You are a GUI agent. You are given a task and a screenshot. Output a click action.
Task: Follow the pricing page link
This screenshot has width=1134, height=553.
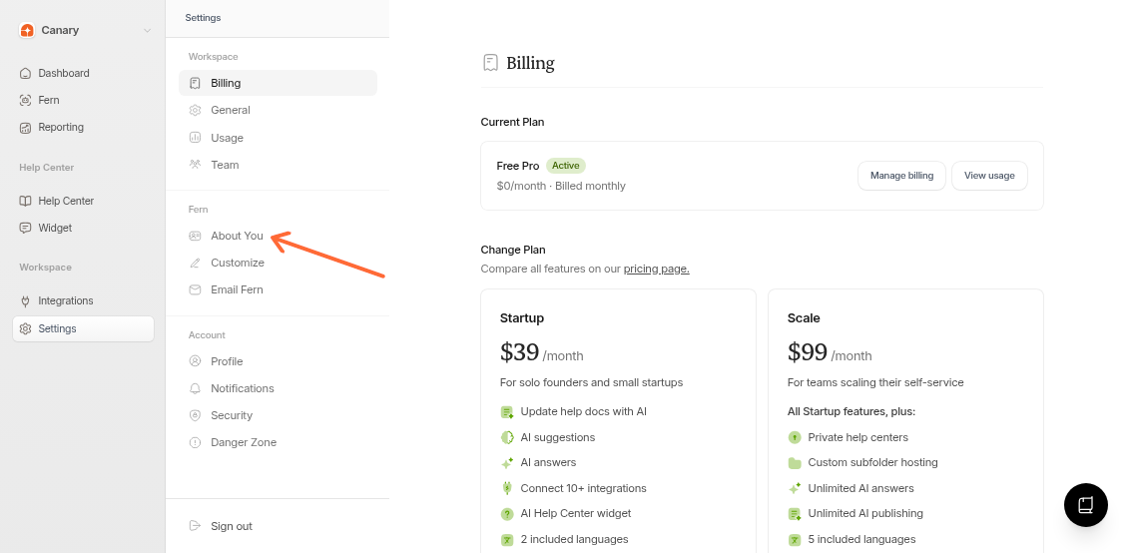(656, 269)
